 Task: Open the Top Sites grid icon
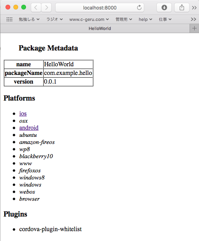point(9,19)
